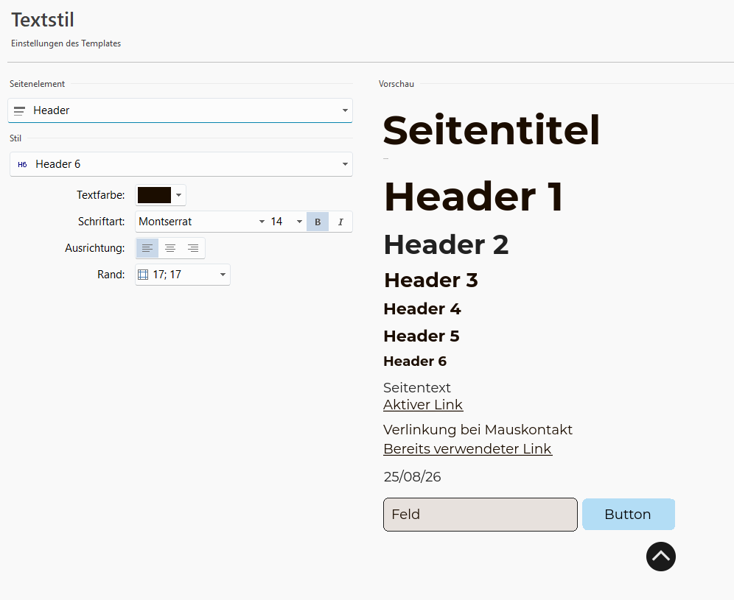Click the dark Textfarbe color swatch
The height and width of the screenshot is (600, 734).
pyautogui.click(x=154, y=195)
